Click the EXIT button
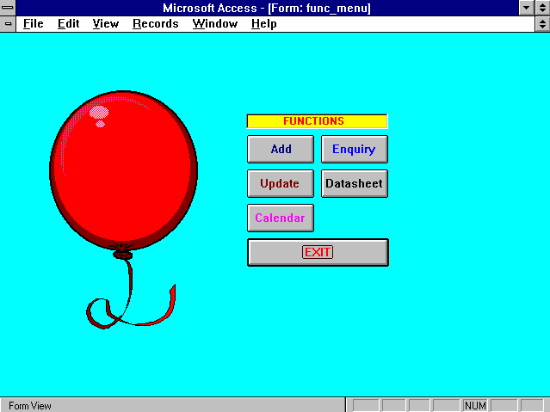550x412 pixels. coord(318,252)
